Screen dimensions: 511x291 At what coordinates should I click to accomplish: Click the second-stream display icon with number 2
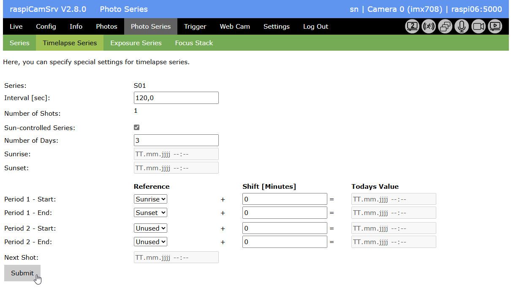click(x=412, y=27)
